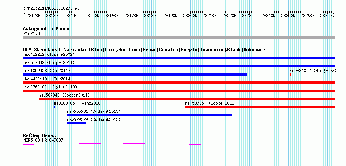Click the 28240k ruler tick label
This screenshot has width=346, height=166.
[269, 16]
